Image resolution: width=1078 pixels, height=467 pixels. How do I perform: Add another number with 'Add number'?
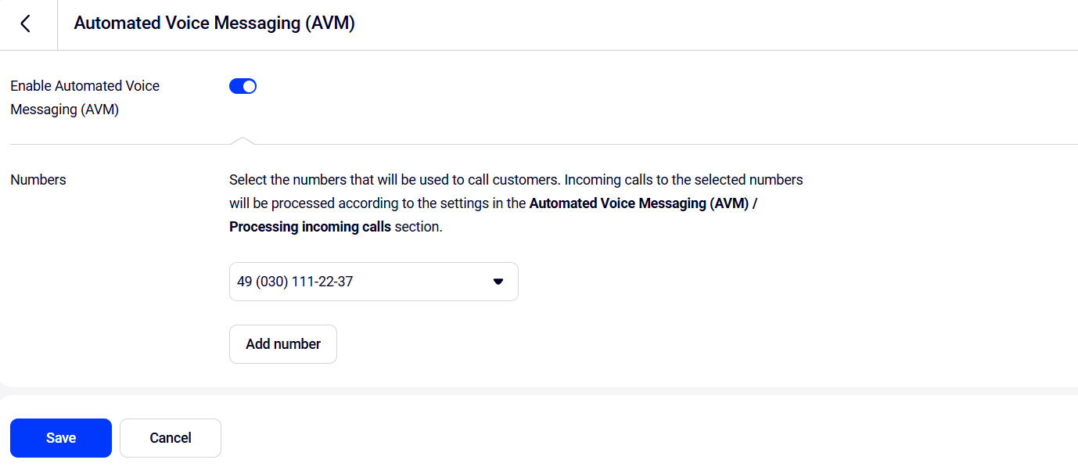click(283, 344)
